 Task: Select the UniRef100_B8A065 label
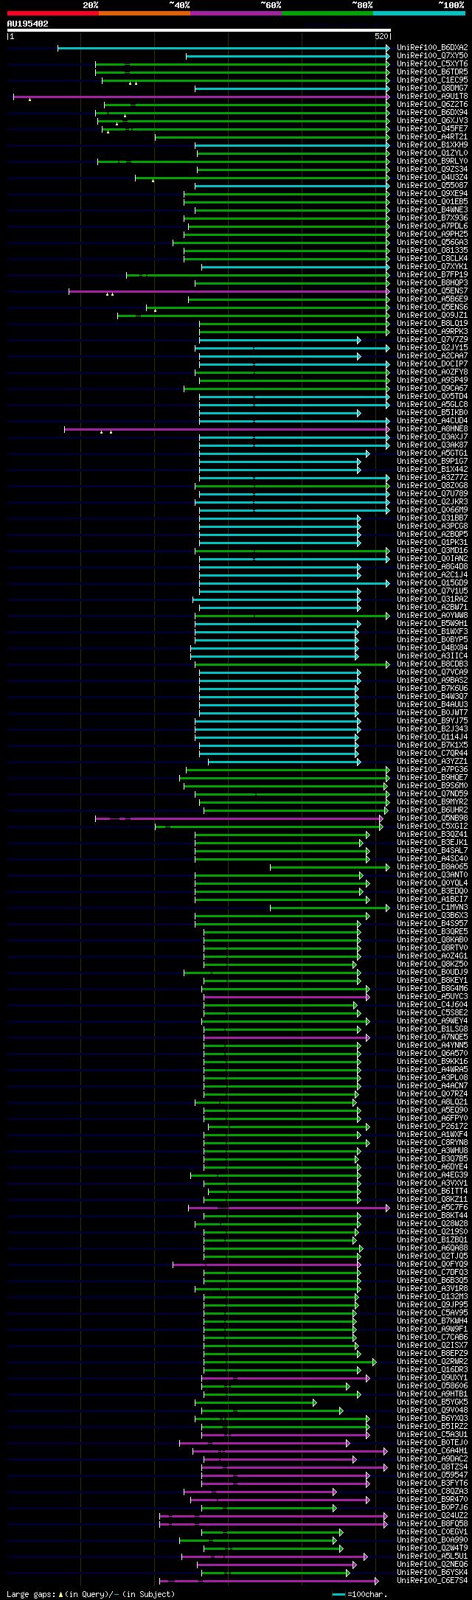tap(432, 867)
